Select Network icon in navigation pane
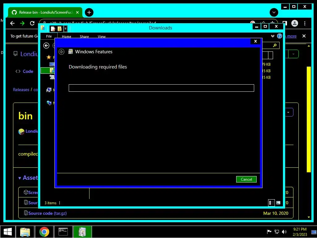The image size is (317, 238). 49,103
